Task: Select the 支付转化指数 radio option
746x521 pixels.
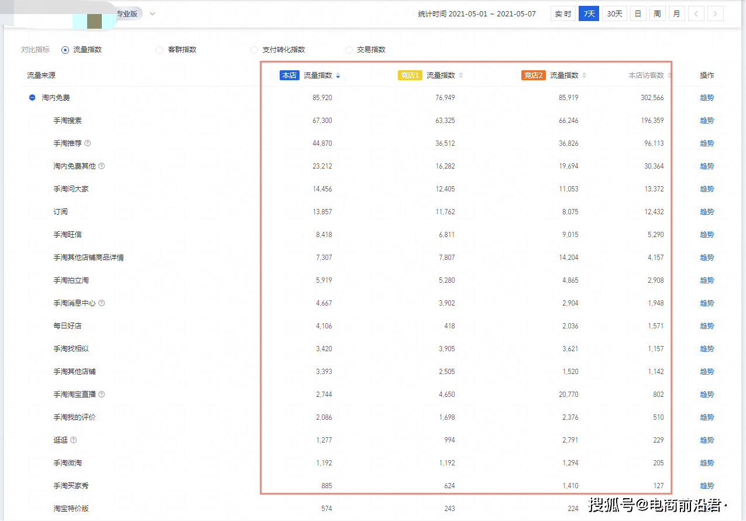Action: pos(254,50)
